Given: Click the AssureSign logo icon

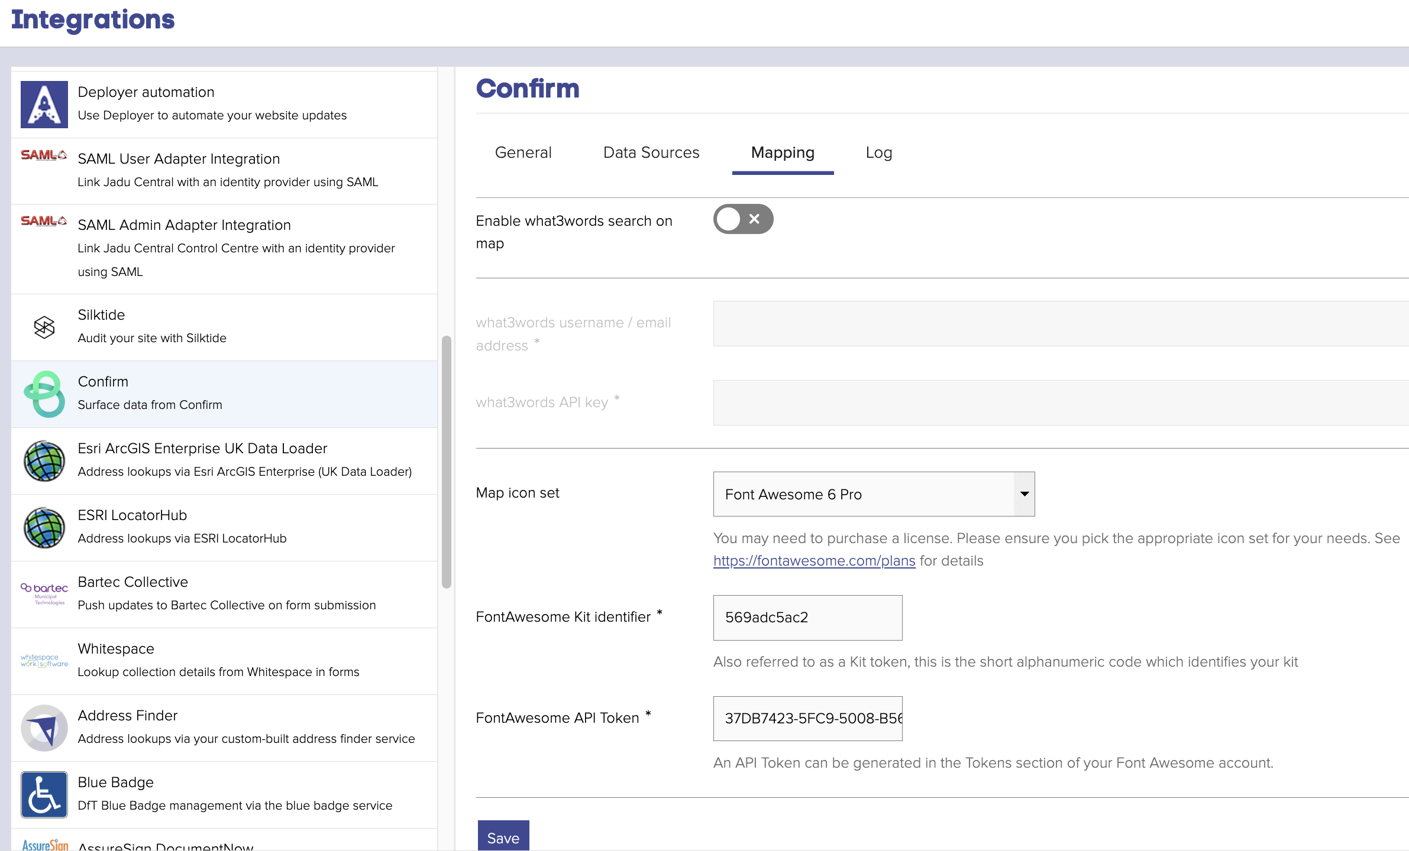Looking at the screenshot, I should pos(44,845).
